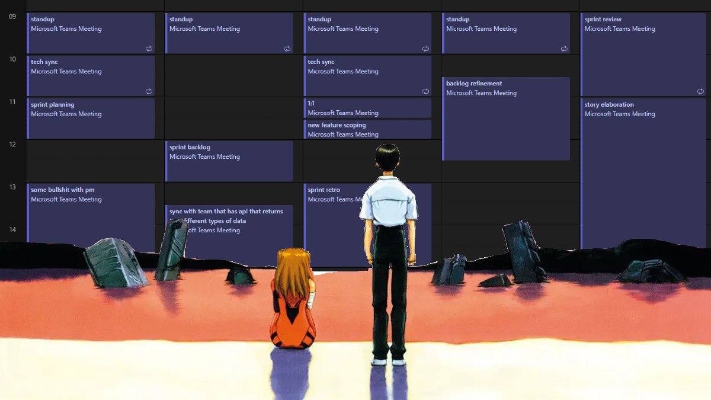711x400 pixels.
Task: Open the sprint backlog event
Action: 229,161
